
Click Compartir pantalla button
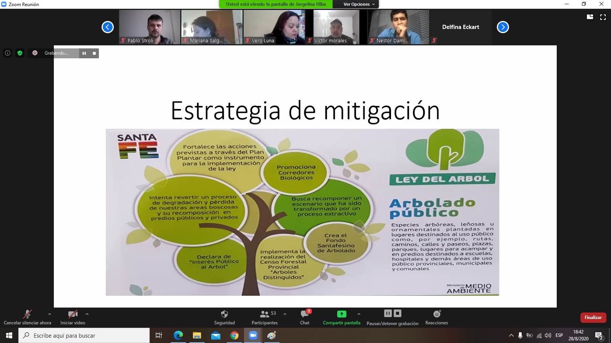click(342, 317)
